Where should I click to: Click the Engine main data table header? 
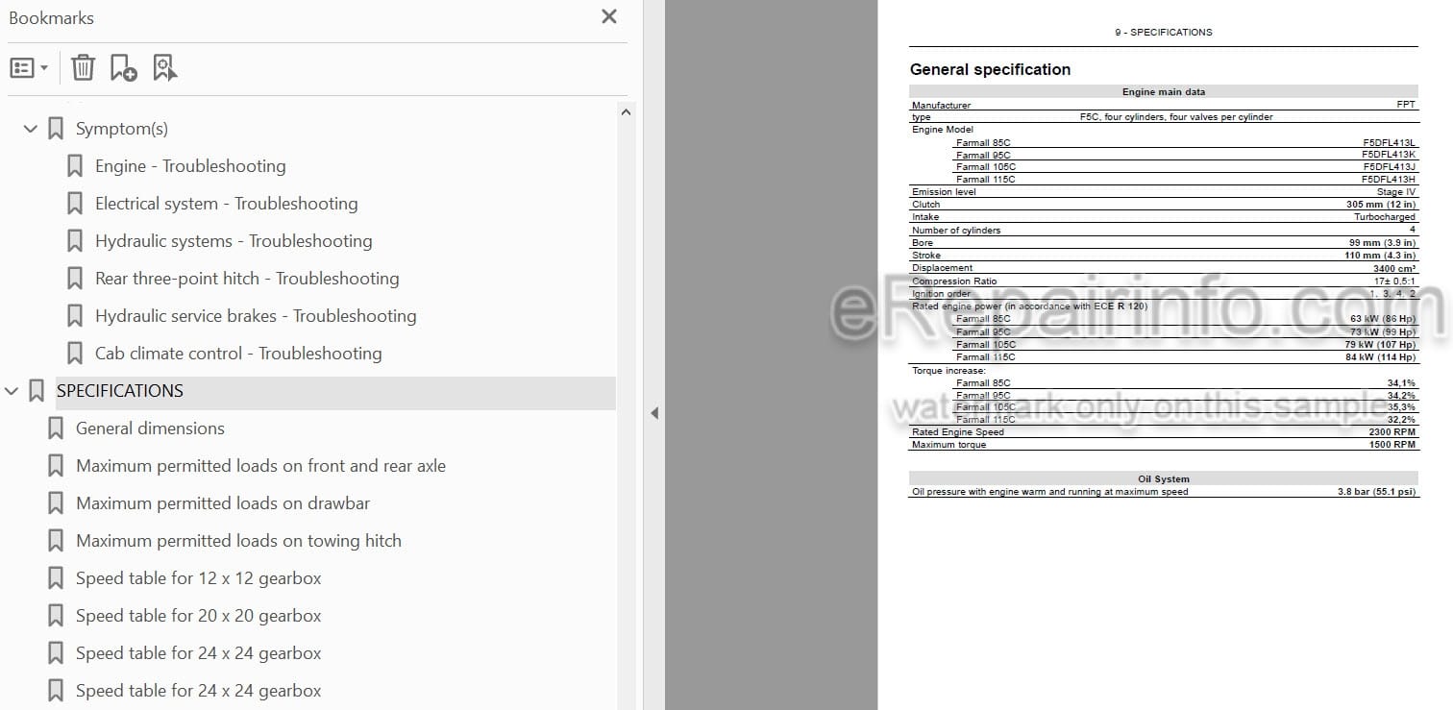click(1163, 92)
